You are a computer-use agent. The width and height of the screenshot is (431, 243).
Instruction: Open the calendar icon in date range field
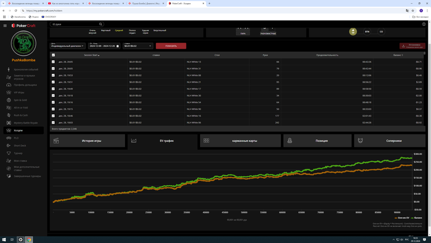click(x=118, y=46)
